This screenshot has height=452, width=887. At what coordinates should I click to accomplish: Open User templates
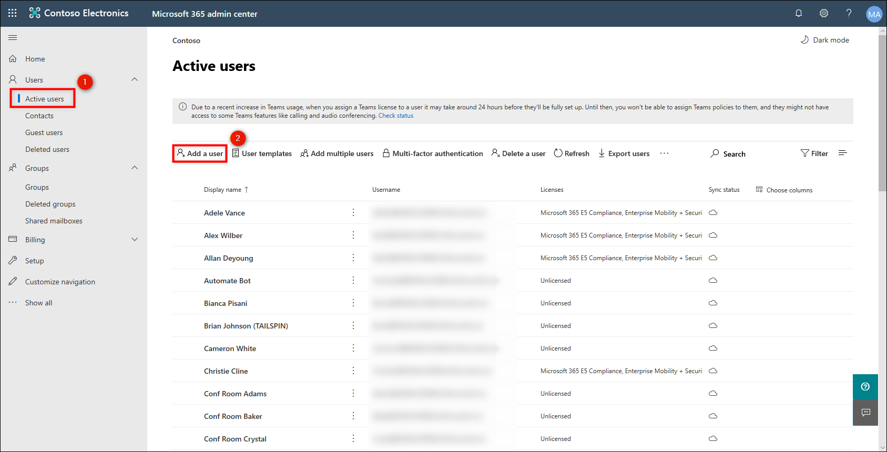pos(262,153)
